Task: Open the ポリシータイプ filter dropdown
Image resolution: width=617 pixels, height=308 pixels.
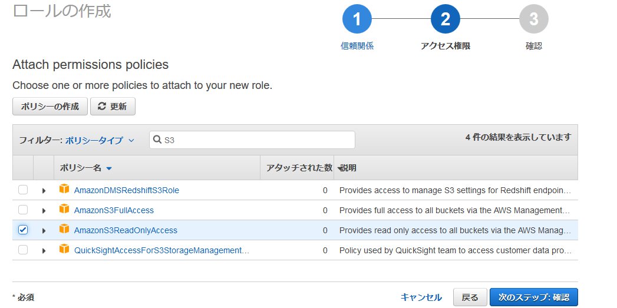Action: coord(100,140)
